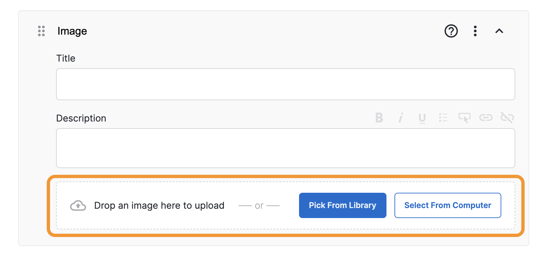
Task: Open the three-dot more options menu
Action: 475,31
